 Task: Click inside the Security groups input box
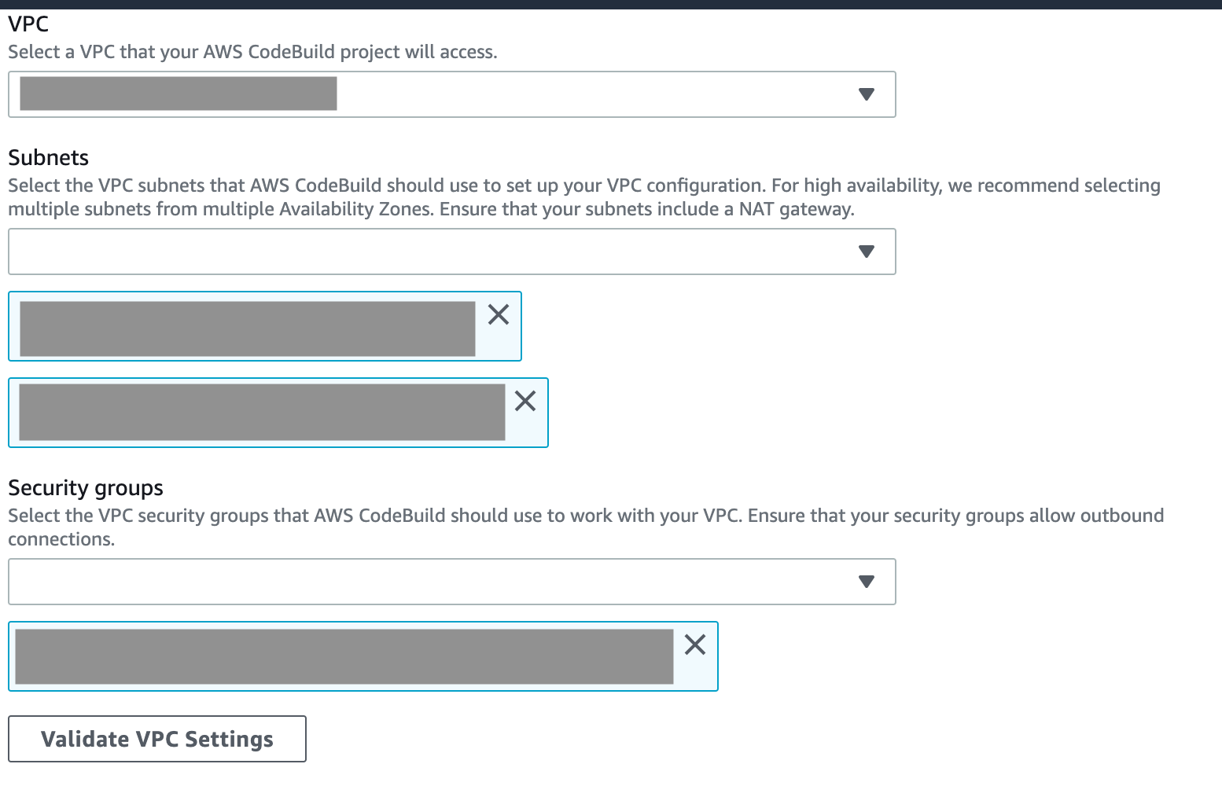[x=393, y=581]
